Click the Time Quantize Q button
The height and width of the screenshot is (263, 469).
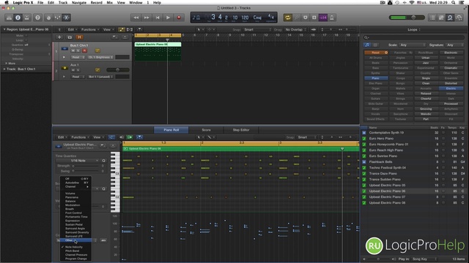pos(104,161)
